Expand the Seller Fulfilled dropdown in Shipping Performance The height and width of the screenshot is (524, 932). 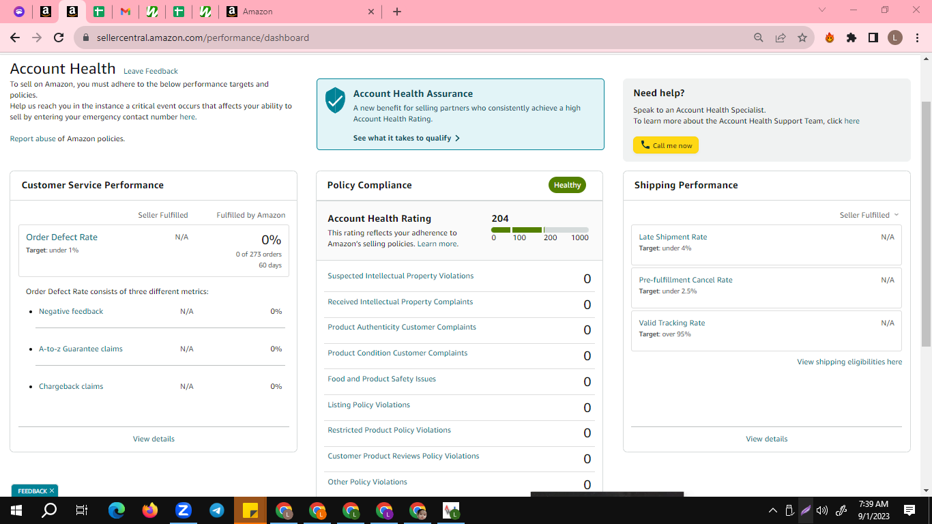point(869,215)
